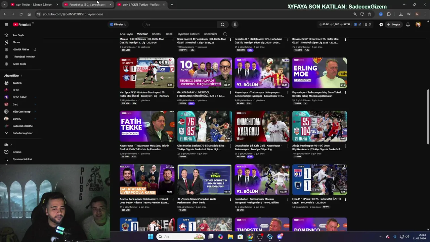Open Tedesco Ders Almadı video thumbnail

pos(205,73)
